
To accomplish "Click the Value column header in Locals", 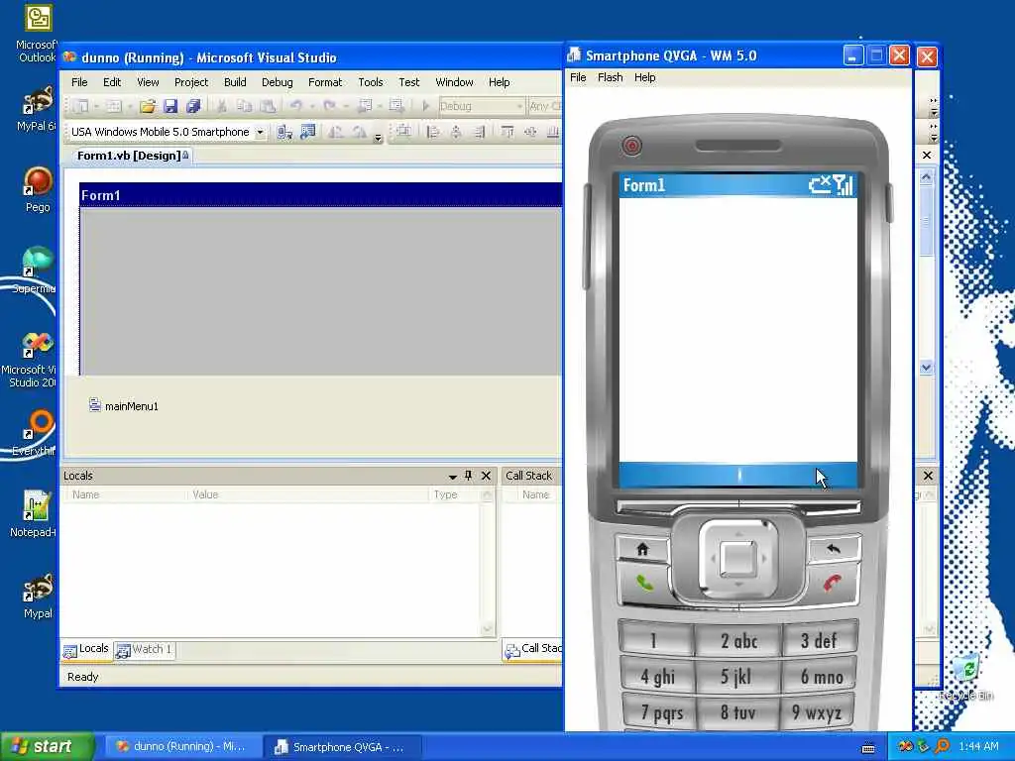I will (x=307, y=494).
